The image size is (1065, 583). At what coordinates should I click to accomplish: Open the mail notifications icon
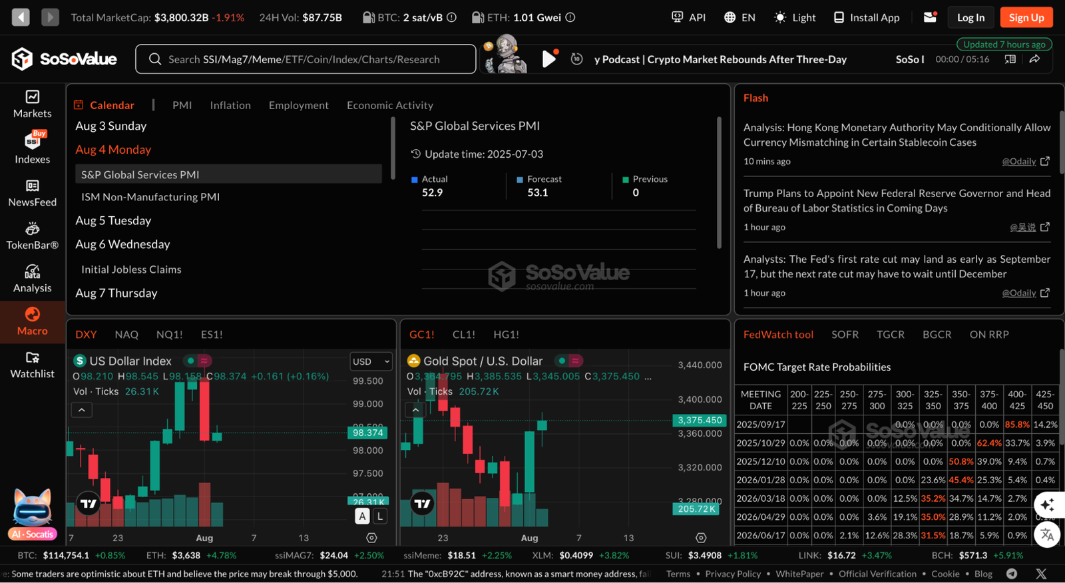click(931, 17)
